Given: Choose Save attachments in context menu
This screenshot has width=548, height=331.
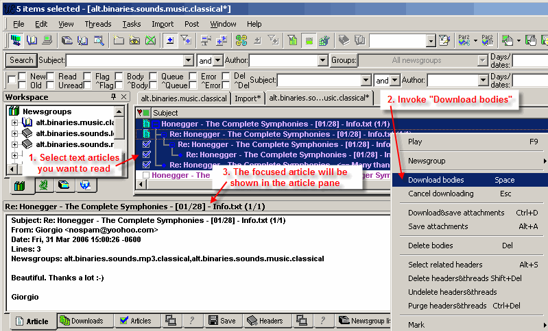Looking at the screenshot, I should click(x=468, y=226).
